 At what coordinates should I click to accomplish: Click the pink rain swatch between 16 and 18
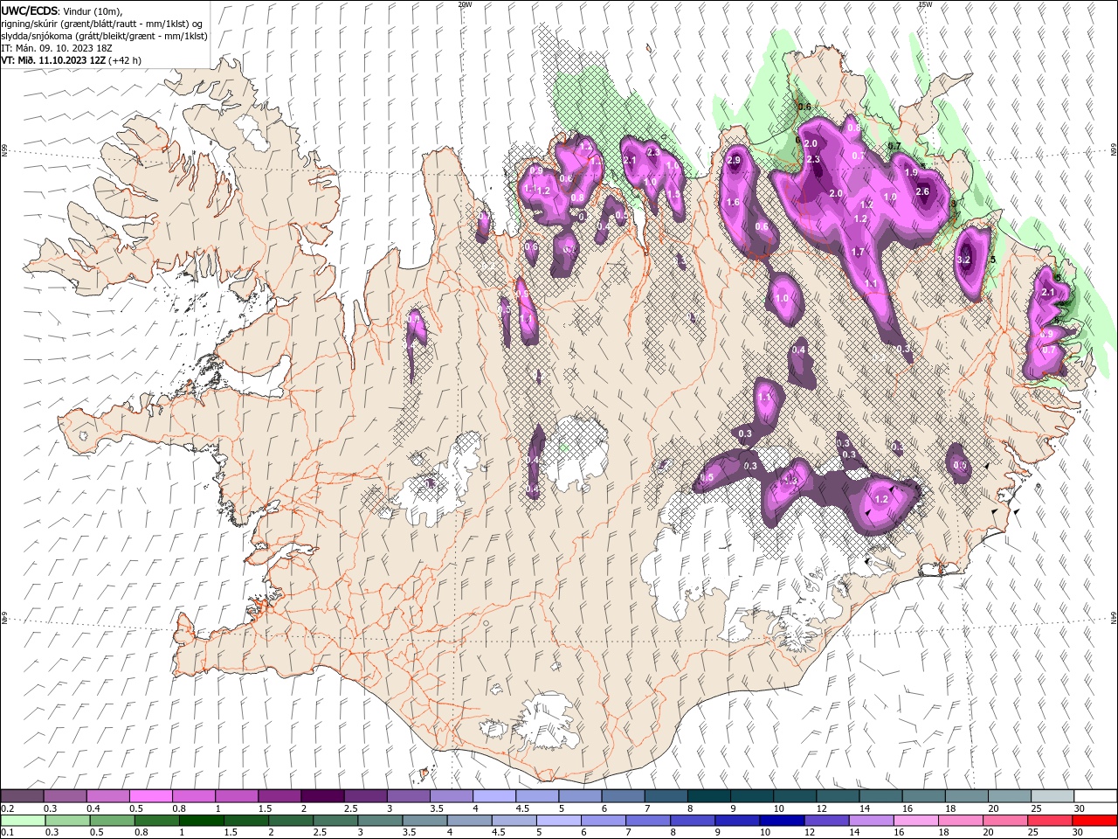coord(915,821)
